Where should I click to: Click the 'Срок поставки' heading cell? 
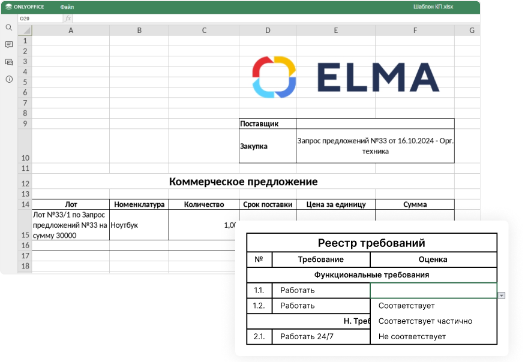(x=268, y=204)
